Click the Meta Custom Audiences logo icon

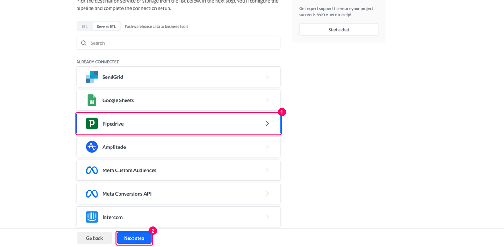pyautogui.click(x=91, y=170)
